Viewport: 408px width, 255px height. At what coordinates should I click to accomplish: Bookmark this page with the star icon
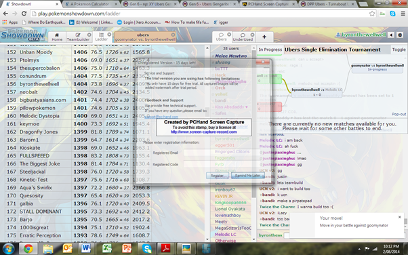pyautogui.click(x=372, y=14)
